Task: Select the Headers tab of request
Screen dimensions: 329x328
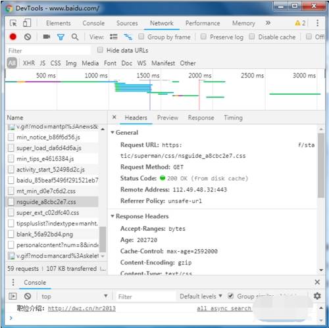Action: [136, 118]
